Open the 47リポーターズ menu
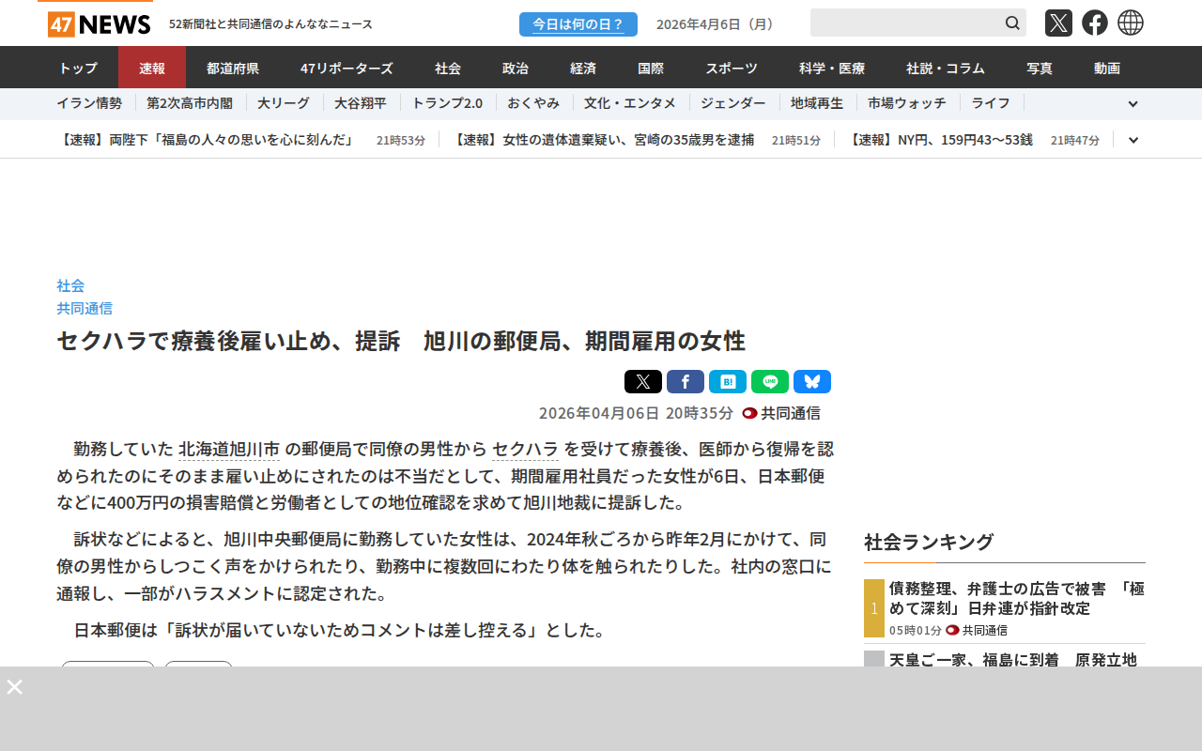This screenshot has width=1202, height=751. 347,68
